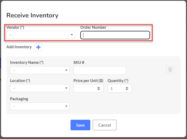Save the received inventory
This screenshot has height=139, width=187.
coord(80,125)
